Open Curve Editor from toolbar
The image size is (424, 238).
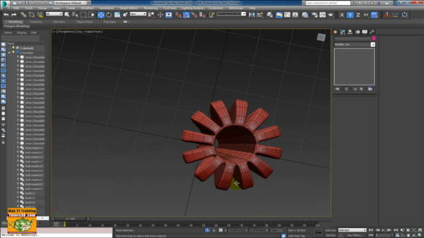pos(287,15)
